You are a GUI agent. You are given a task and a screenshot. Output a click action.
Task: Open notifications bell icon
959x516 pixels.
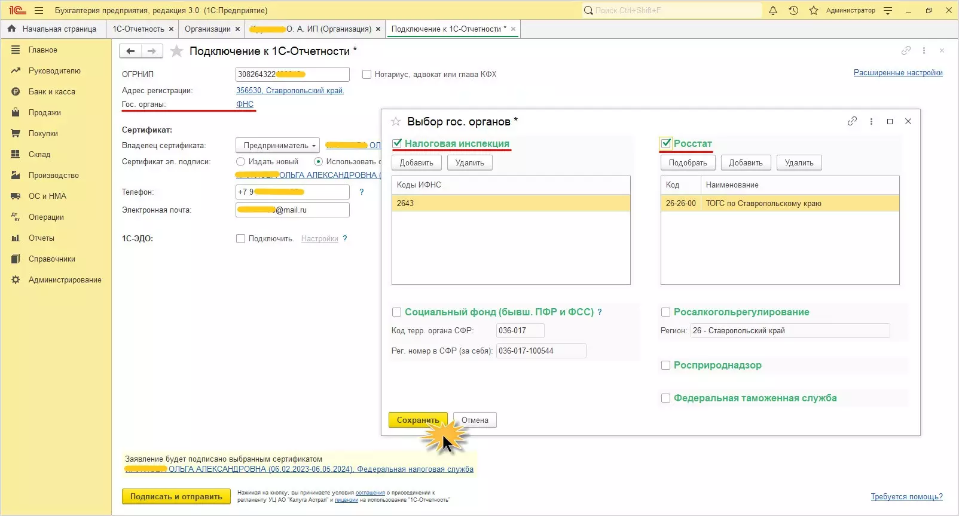[x=773, y=10]
